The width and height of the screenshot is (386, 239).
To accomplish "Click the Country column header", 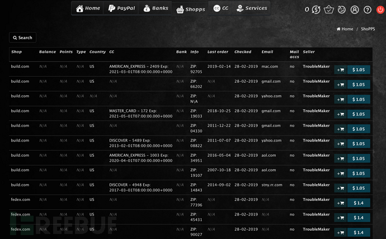I will (x=97, y=51).
